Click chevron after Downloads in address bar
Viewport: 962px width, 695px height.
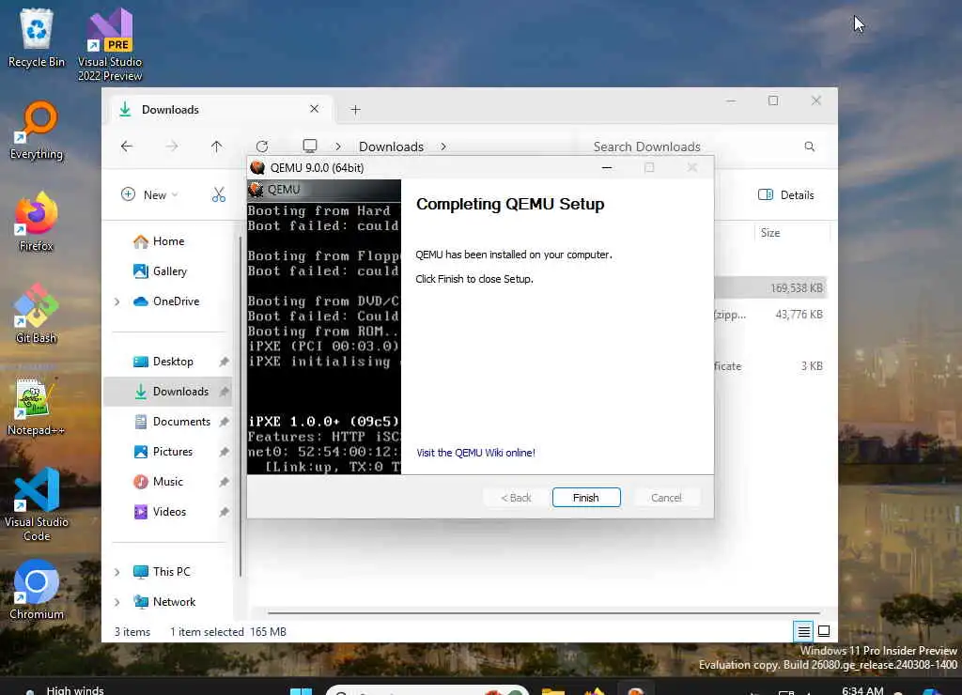tap(443, 147)
